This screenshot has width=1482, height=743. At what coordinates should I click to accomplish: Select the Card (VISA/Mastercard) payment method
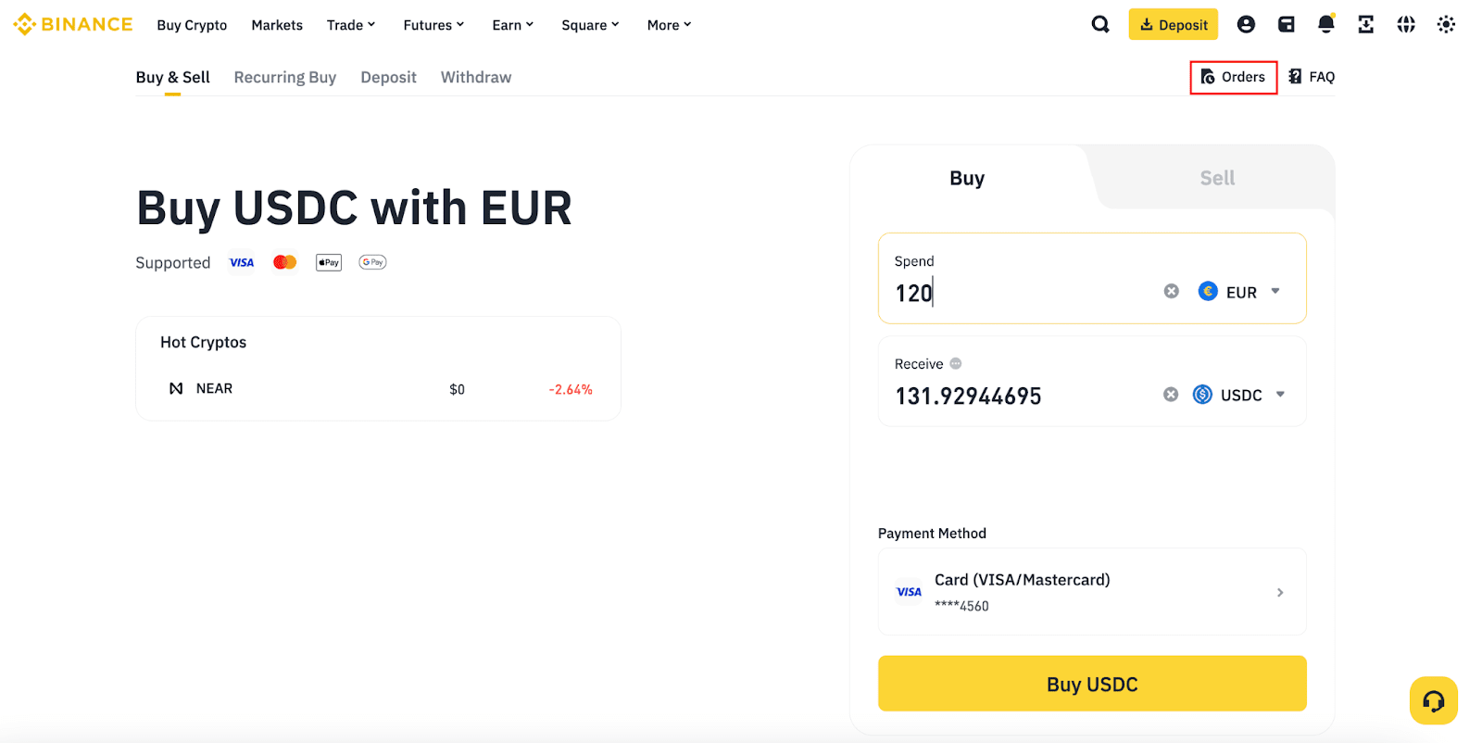1092,591
